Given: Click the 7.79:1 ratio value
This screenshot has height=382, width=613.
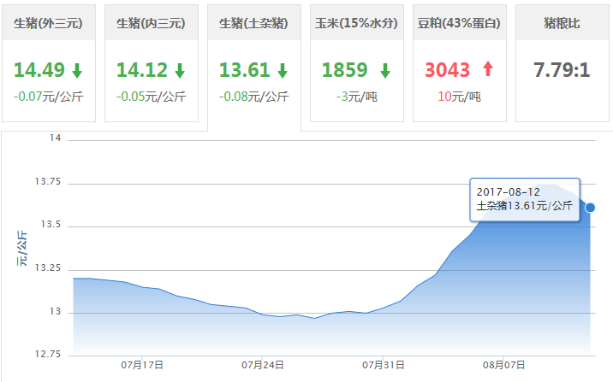Looking at the screenshot, I should (562, 70).
